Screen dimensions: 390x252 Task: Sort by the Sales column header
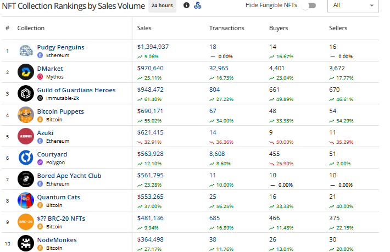click(x=144, y=28)
